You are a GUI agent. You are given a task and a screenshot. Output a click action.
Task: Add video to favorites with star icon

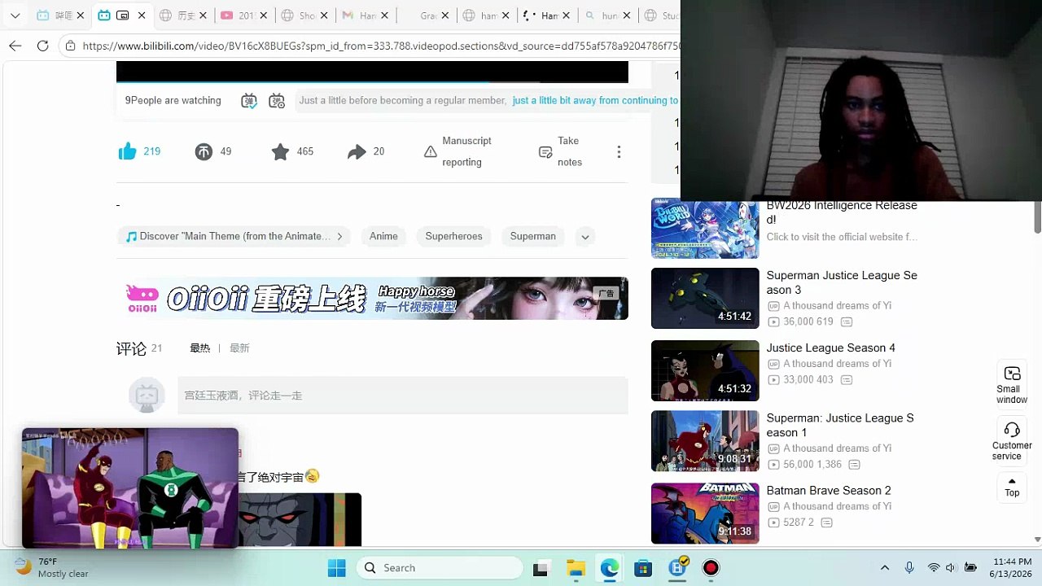pyautogui.click(x=280, y=151)
